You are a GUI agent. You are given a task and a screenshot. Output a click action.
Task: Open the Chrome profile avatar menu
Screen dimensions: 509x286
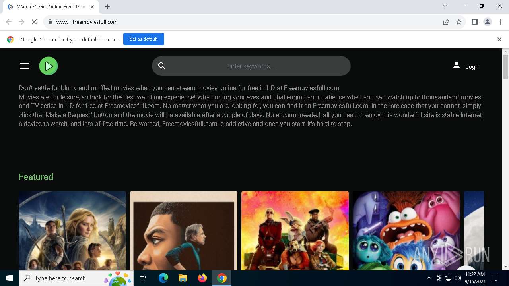pyautogui.click(x=487, y=22)
